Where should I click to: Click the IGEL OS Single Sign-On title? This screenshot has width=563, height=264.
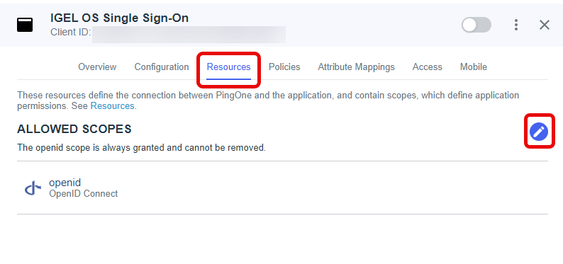119,18
